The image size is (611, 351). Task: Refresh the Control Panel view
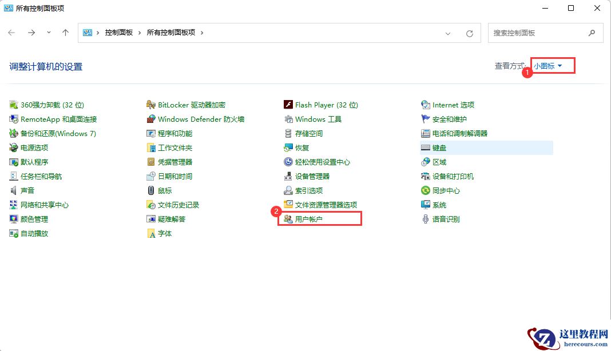(x=470, y=33)
